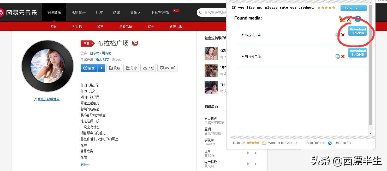Add 江南 to playlist with plus icon
387x171 pixels.
coord(255,153)
